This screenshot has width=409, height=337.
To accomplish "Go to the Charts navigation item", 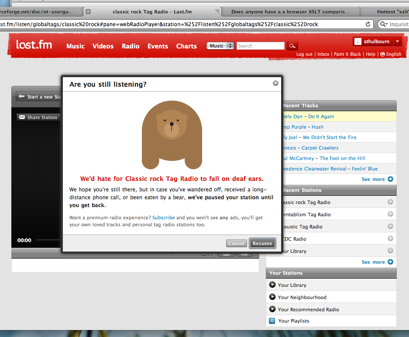I will 186,46.
